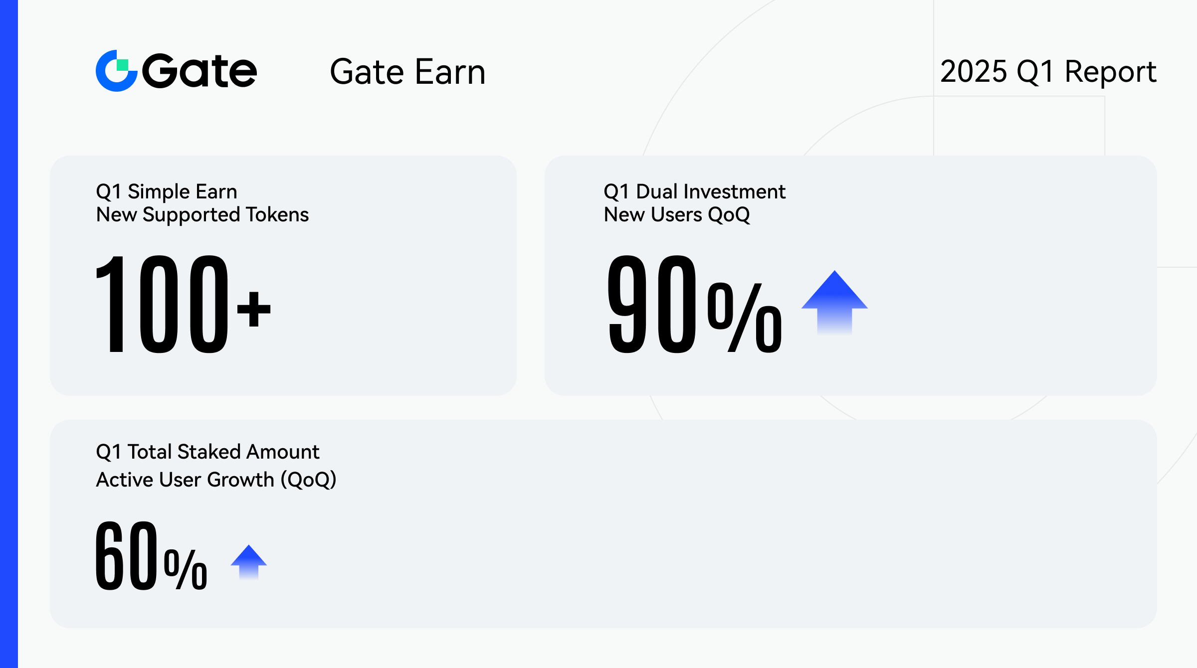Click the New Users QoQ text

677,215
